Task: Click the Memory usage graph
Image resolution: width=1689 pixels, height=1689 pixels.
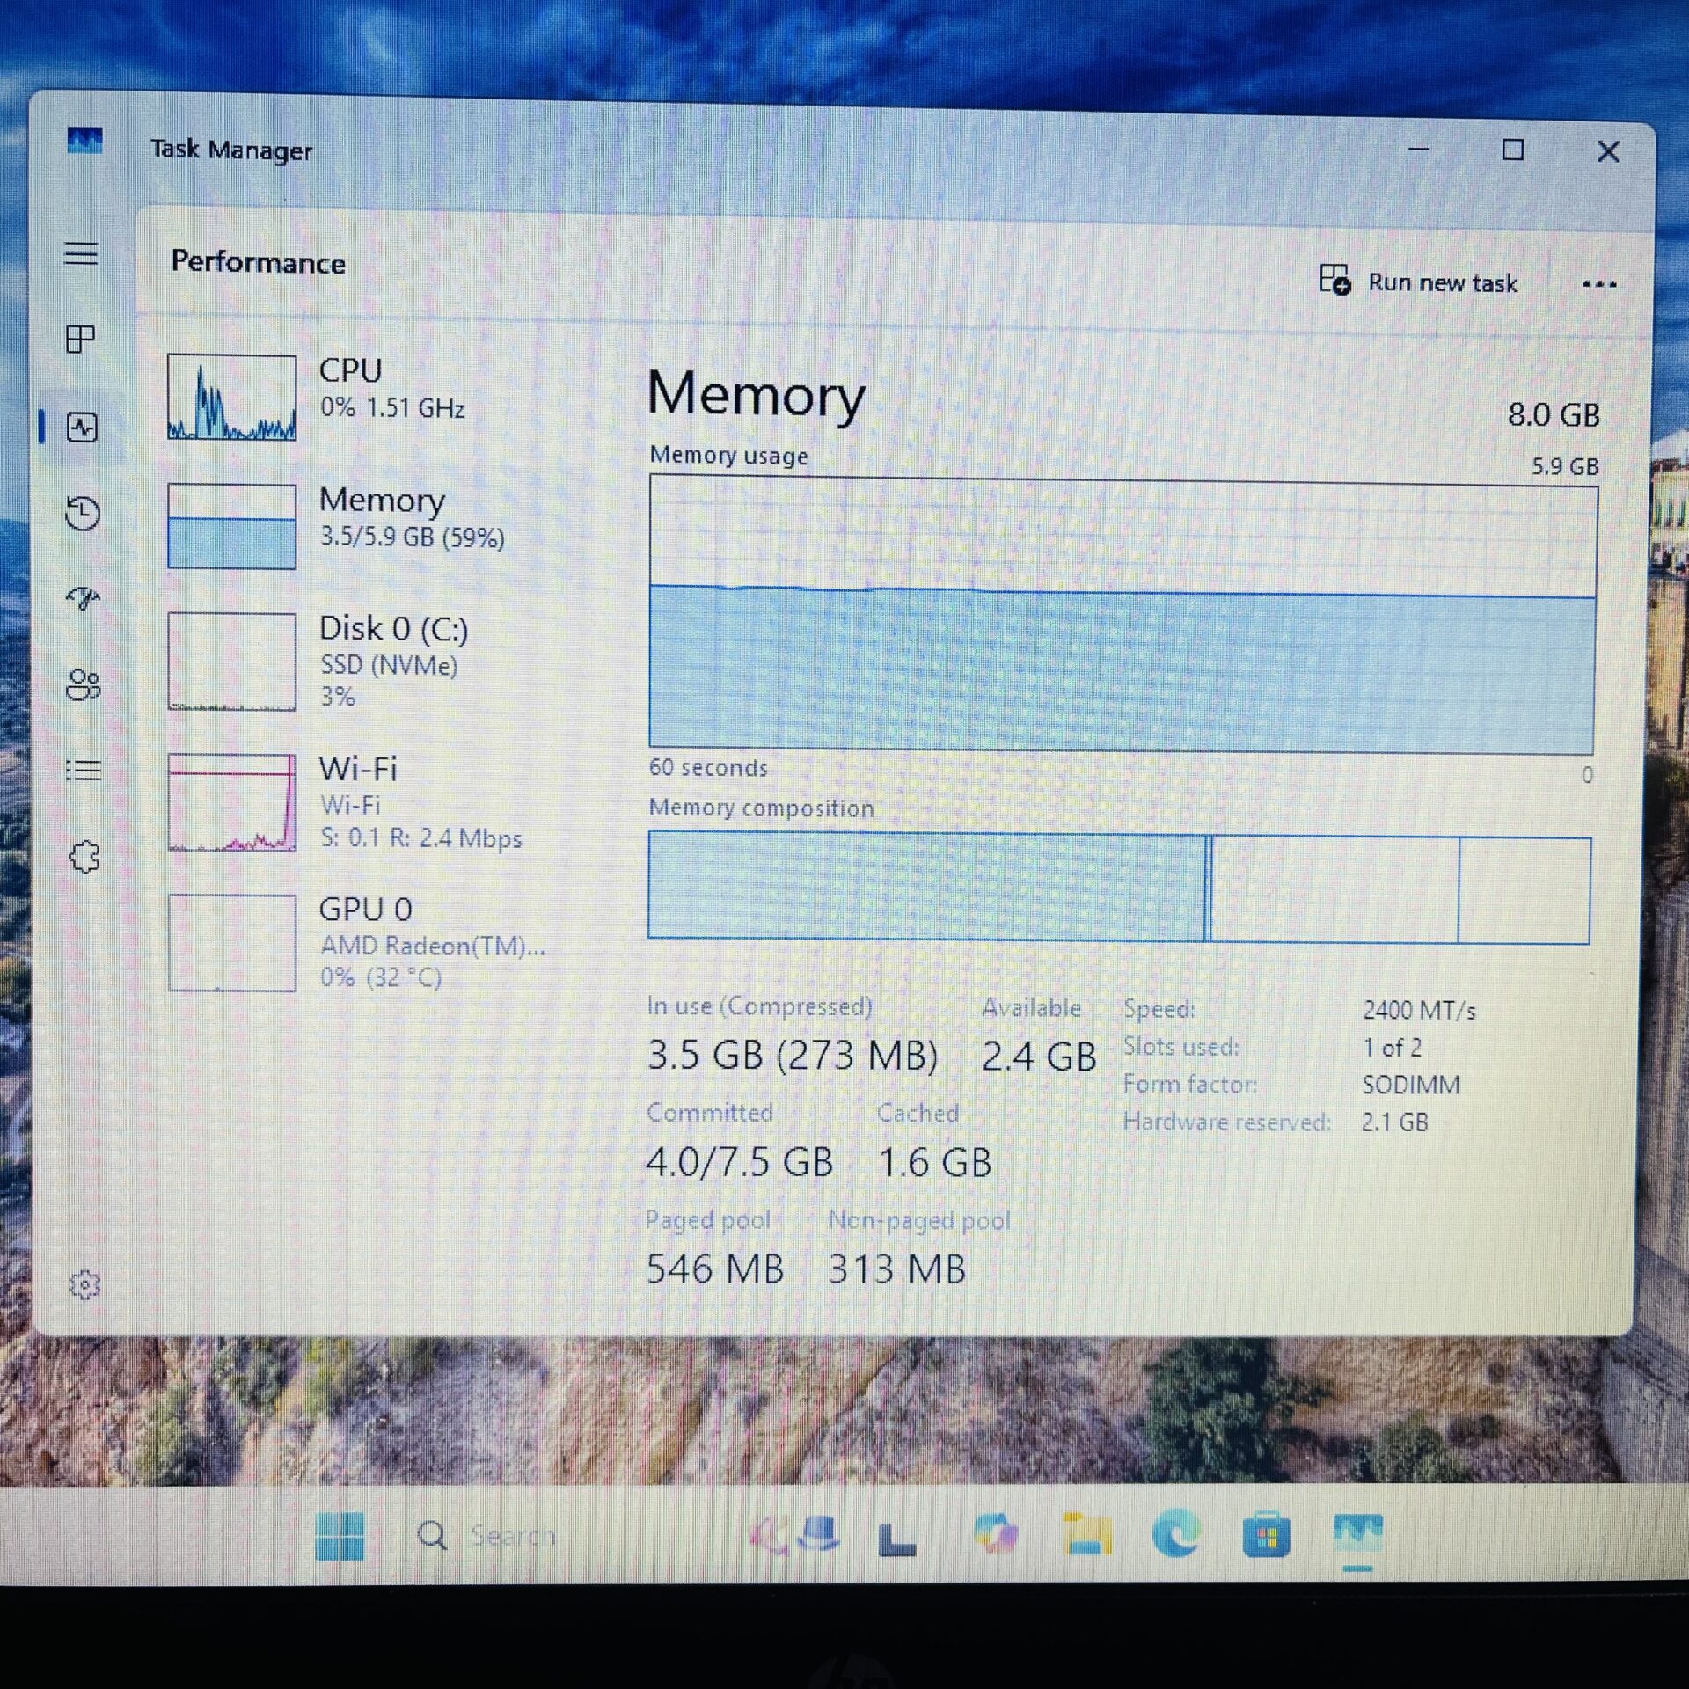Action: click(1122, 616)
